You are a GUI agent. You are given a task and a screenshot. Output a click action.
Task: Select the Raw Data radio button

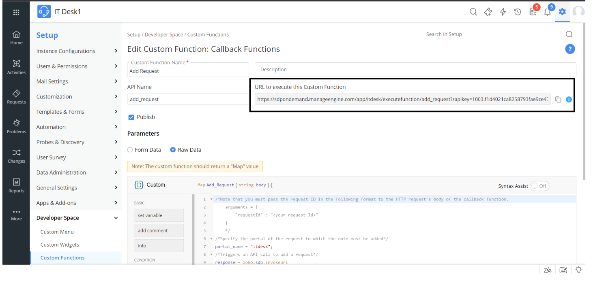point(173,150)
